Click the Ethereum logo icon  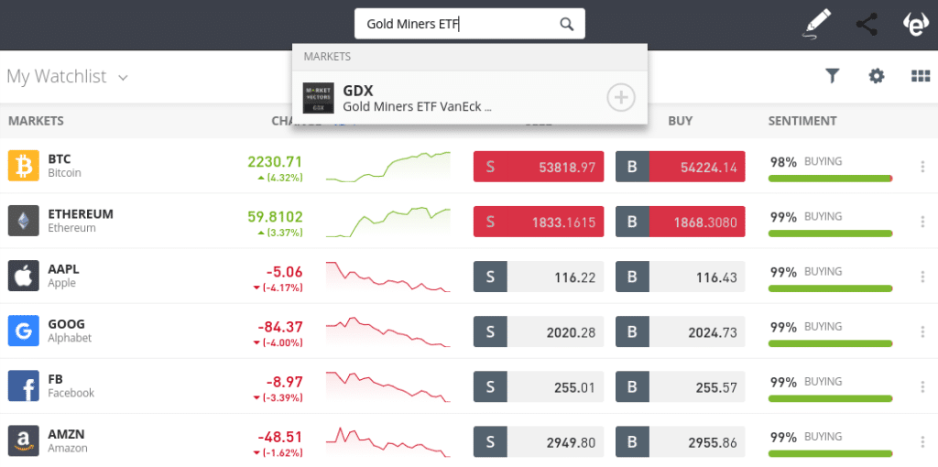coord(23,221)
